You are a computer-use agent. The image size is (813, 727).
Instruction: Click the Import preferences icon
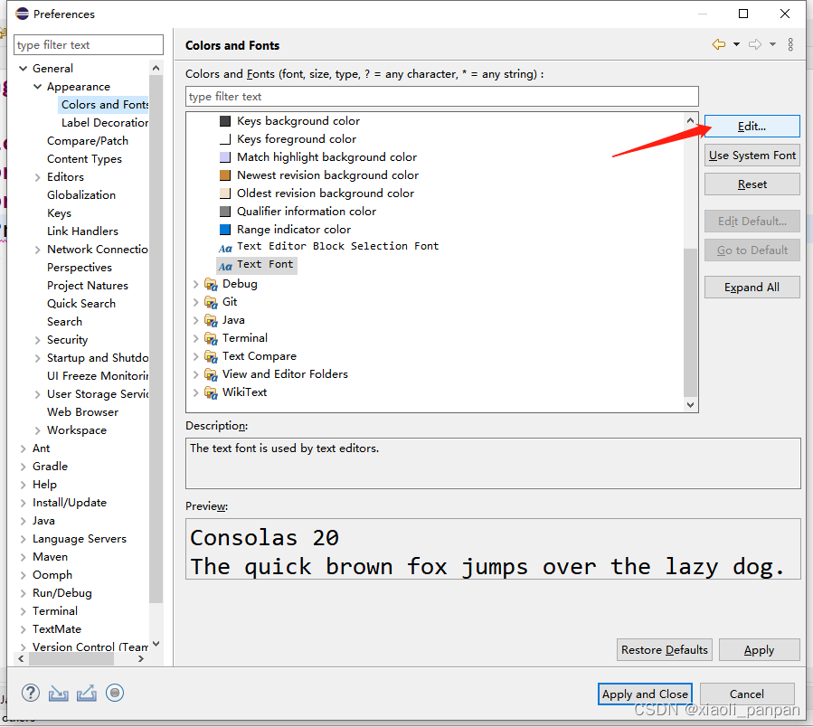[59, 693]
